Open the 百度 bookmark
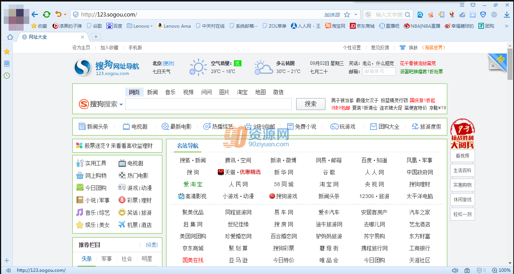Viewport: 514px width, 274px height. 114,26
